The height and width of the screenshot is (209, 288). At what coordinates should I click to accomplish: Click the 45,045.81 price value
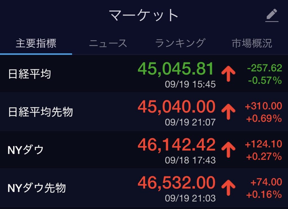point(176,69)
